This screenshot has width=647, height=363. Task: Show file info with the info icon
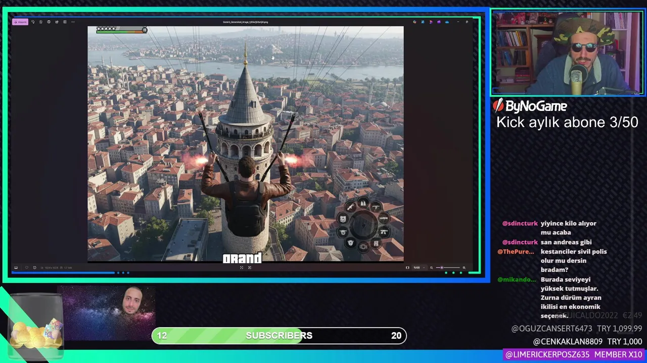coord(35,268)
